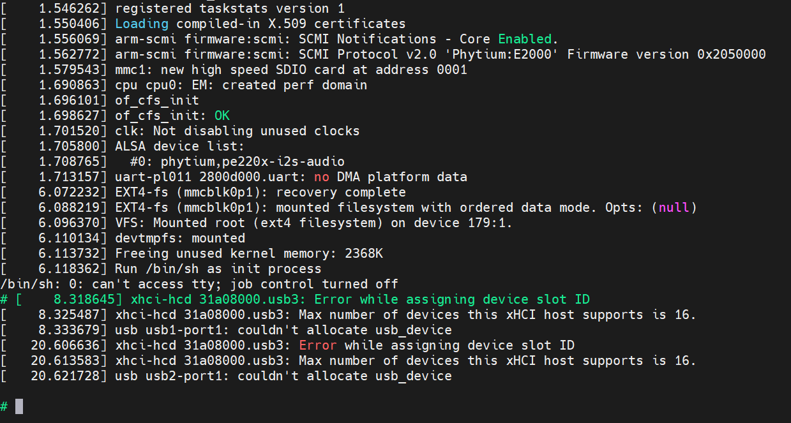
Task: Click the "2368K" kernel memory value
Action: point(364,253)
